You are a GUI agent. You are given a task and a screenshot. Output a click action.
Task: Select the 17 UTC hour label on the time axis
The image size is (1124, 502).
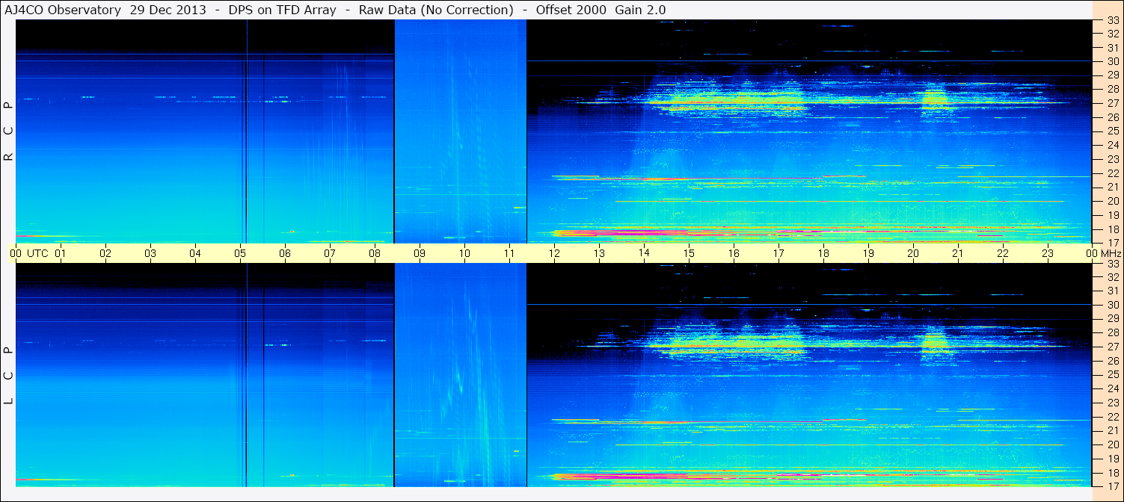[778, 253]
